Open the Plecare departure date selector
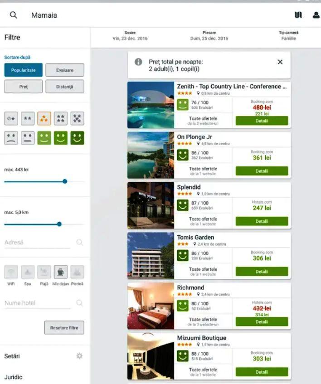The height and width of the screenshot is (384, 321). (209, 36)
